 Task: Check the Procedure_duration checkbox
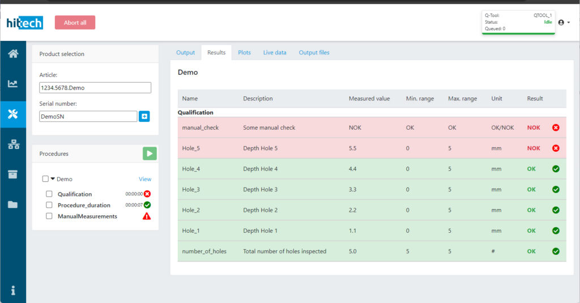(x=49, y=205)
